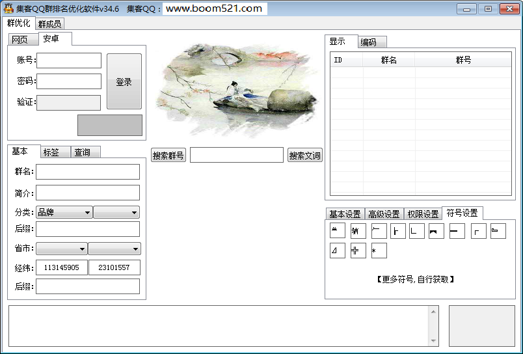Click the double cross ╬ symbol button
This screenshot has width=523, height=354.
[x=358, y=251]
